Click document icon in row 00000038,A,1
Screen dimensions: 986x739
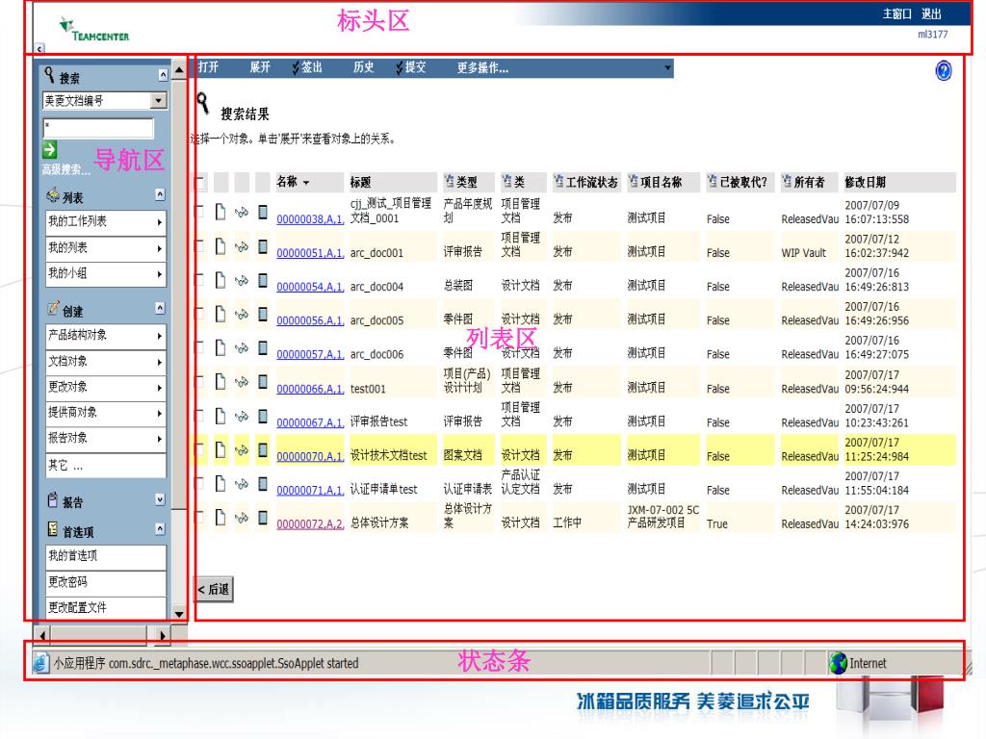[221, 213]
